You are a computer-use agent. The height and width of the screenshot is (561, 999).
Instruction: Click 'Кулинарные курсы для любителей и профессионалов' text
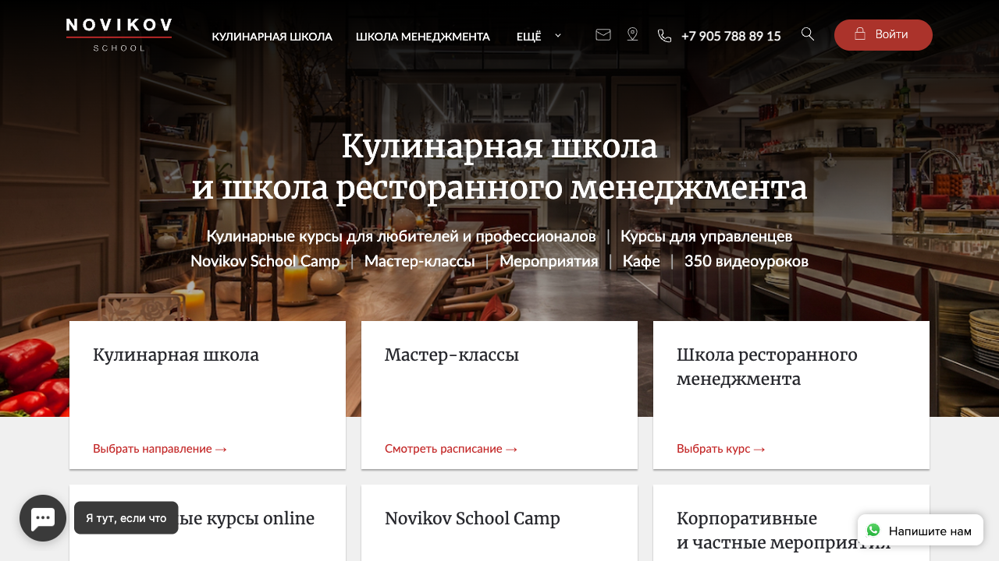pyautogui.click(x=401, y=236)
